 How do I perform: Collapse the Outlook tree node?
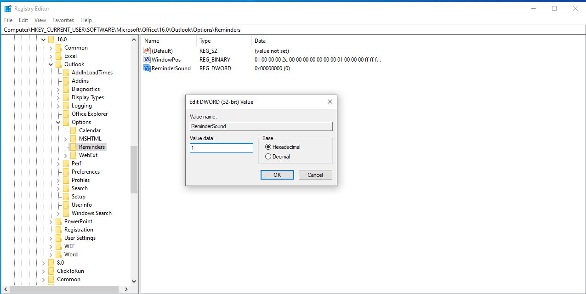[x=51, y=64]
